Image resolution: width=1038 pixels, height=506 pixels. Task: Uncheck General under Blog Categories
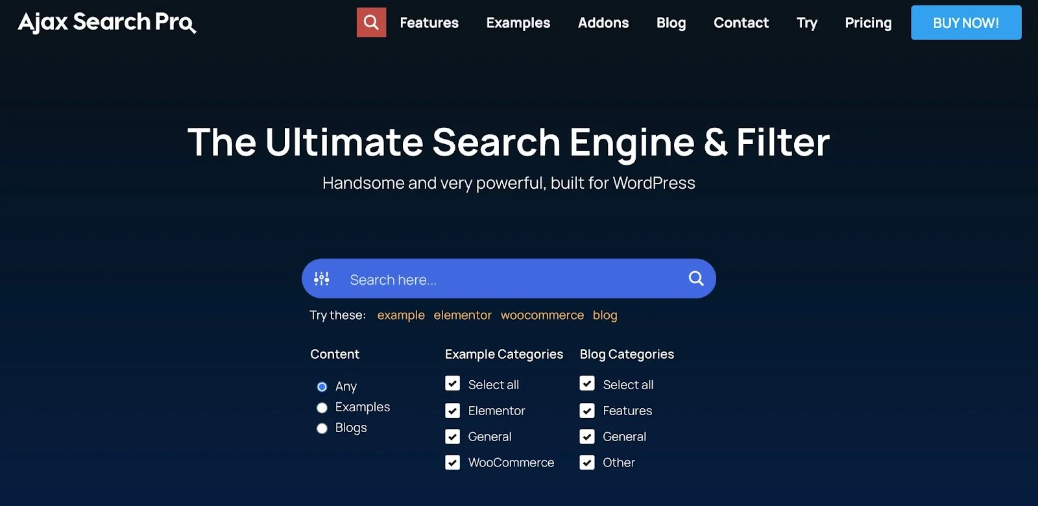(587, 437)
